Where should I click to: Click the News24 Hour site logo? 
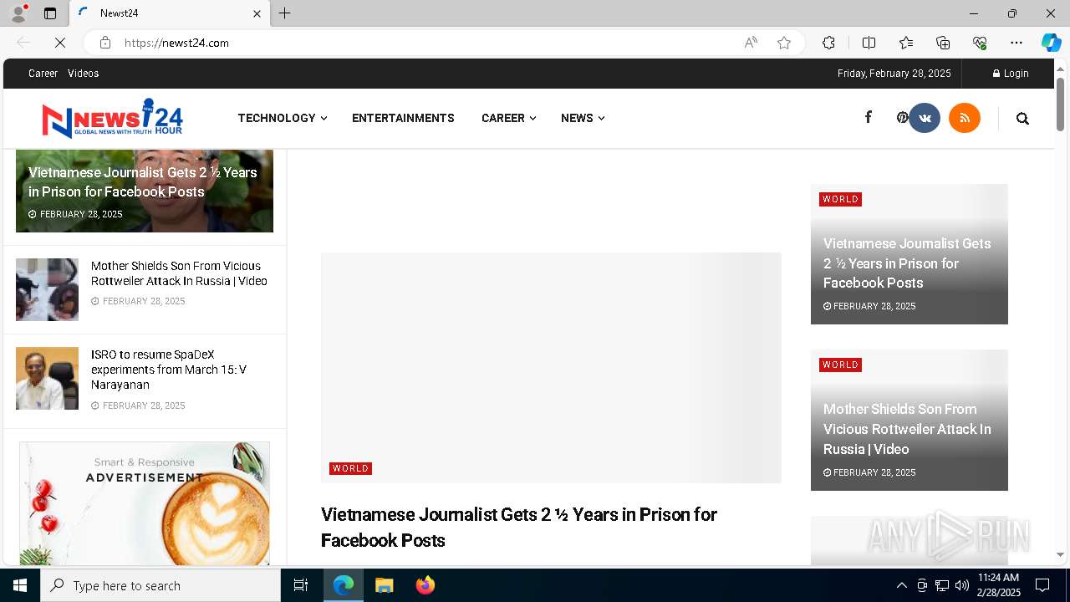click(112, 118)
